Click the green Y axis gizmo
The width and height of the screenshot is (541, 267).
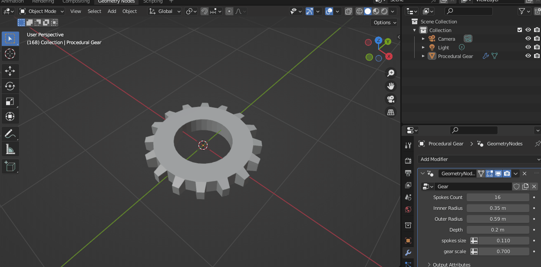coord(388,42)
